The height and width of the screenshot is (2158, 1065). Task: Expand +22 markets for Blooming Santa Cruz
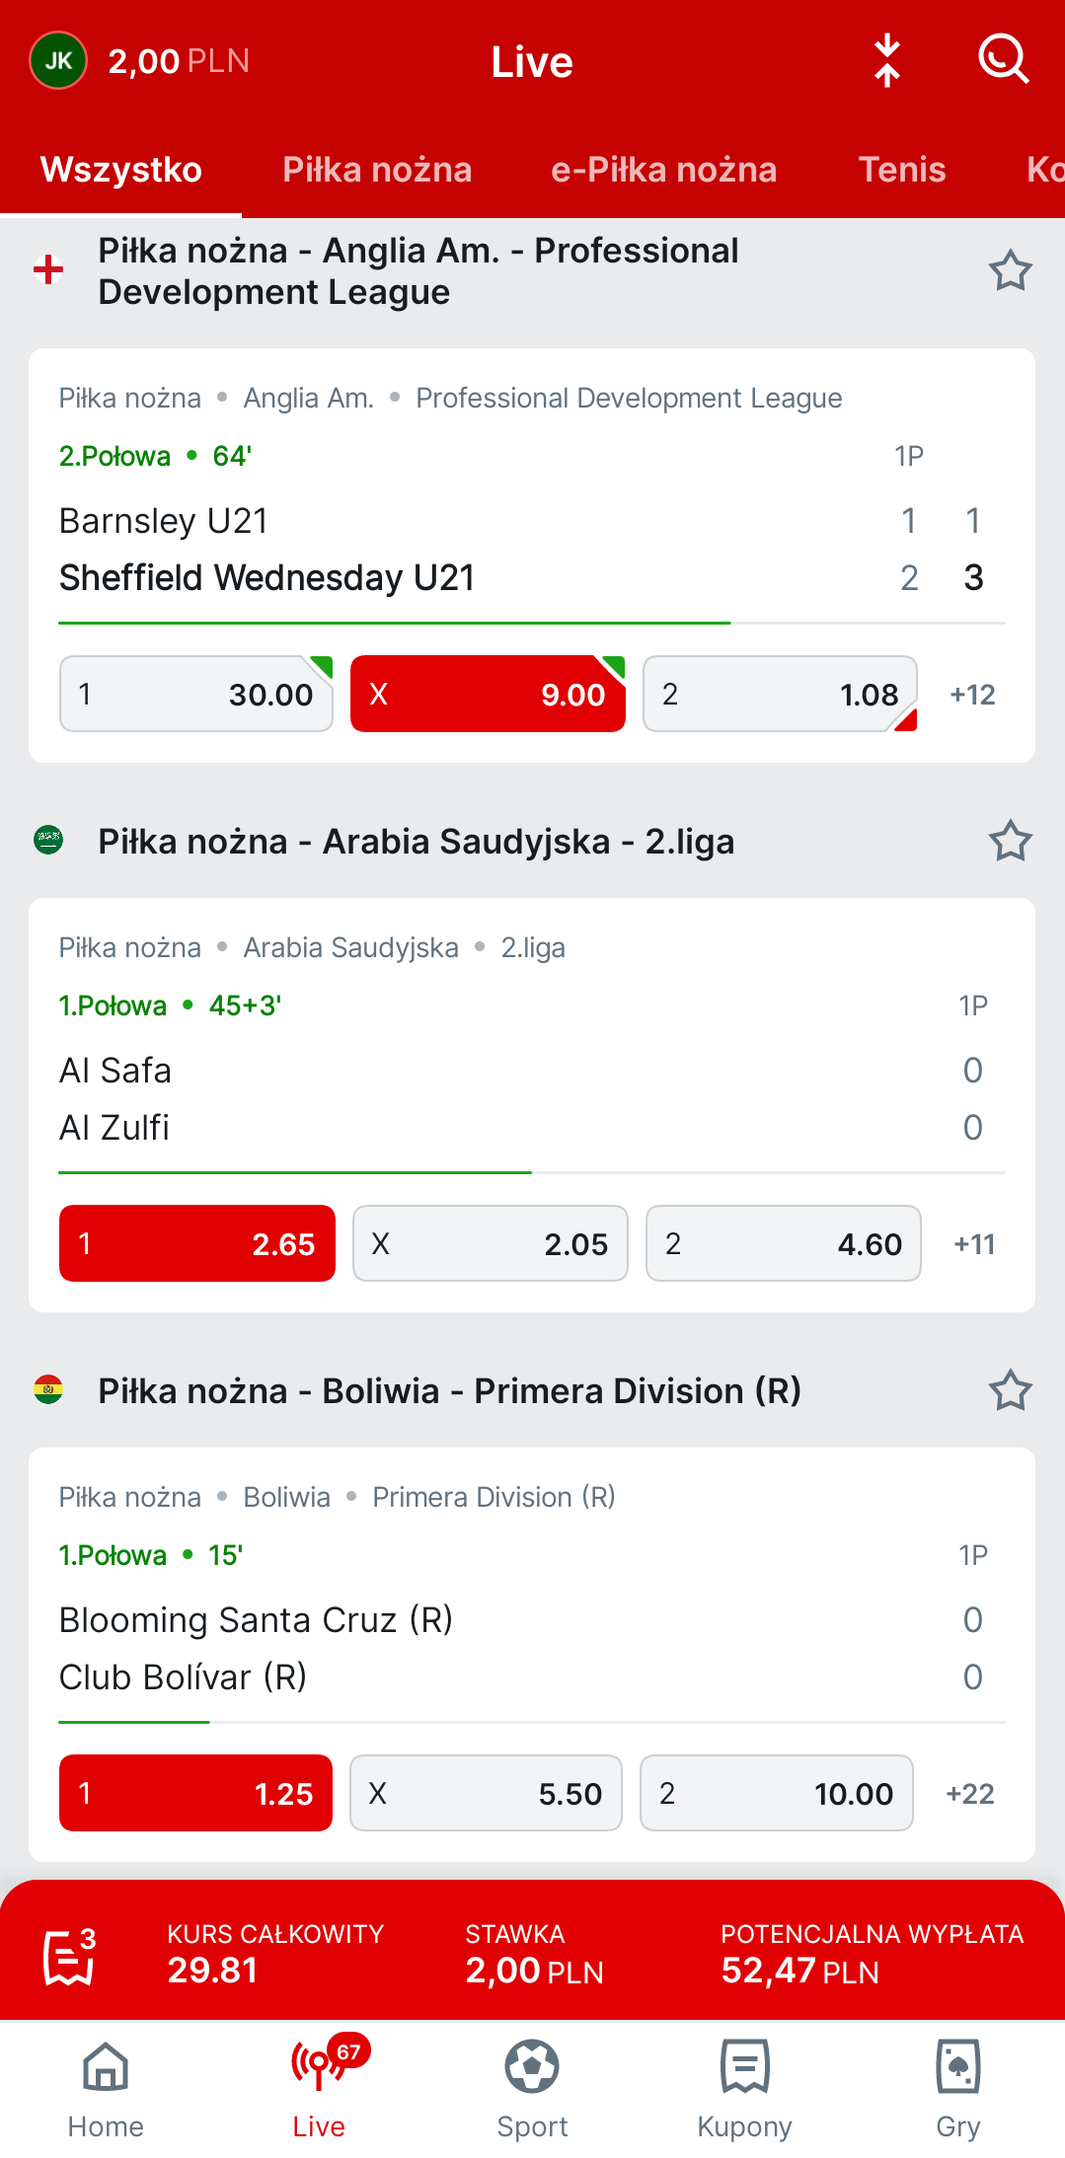click(970, 1794)
